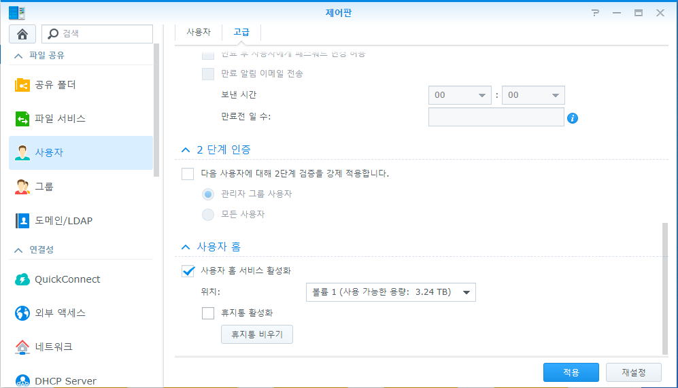Enable forced 2단계 검증 checkbox
The image size is (678, 388).
tap(188, 174)
